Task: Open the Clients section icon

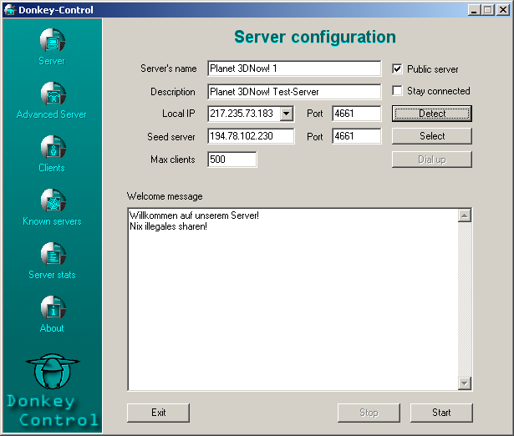Action: 53,147
